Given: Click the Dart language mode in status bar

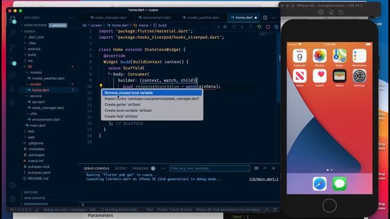Looking at the screenshot, I should coord(150,209).
